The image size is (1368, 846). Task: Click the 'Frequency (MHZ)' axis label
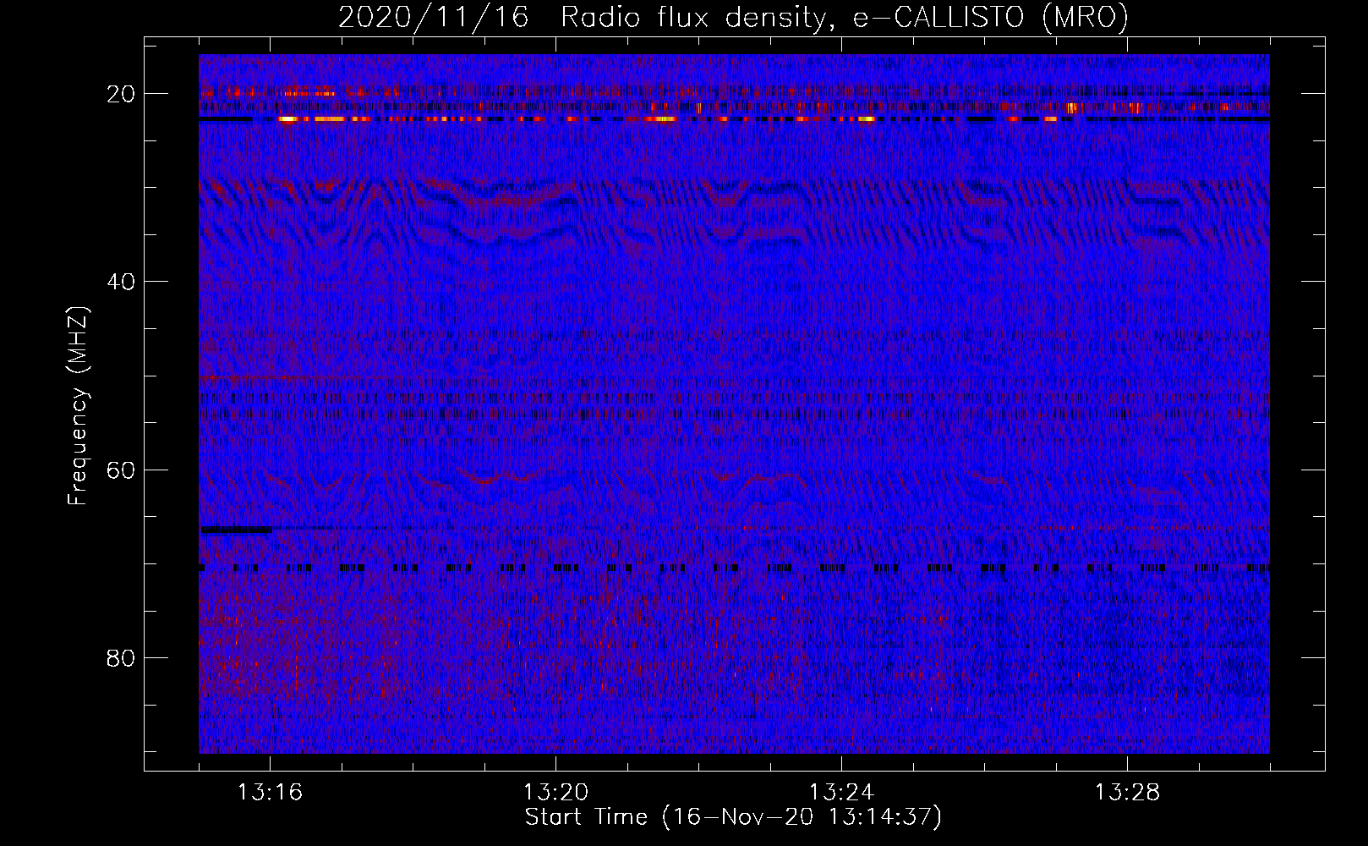click(78, 406)
